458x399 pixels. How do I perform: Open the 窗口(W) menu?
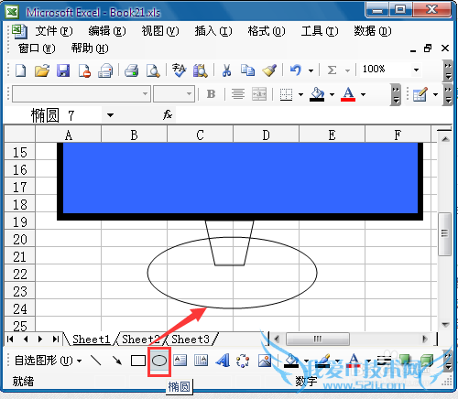[37, 49]
